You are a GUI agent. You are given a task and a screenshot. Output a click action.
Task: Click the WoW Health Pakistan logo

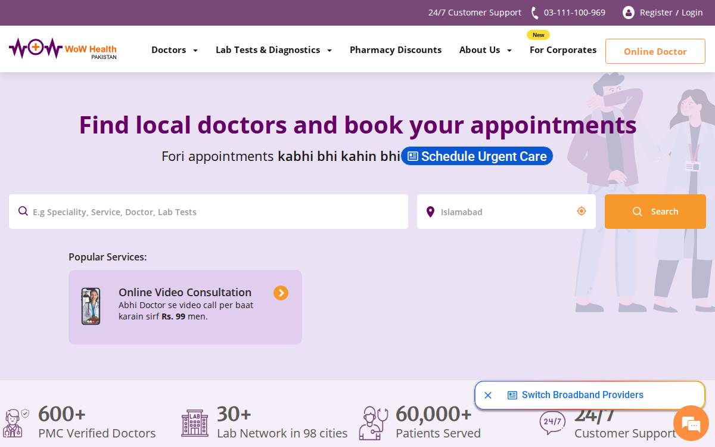(x=63, y=49)
